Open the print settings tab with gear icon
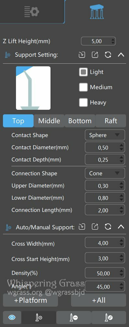The height and width of the screenshot is (327, 129). [32, 12]
